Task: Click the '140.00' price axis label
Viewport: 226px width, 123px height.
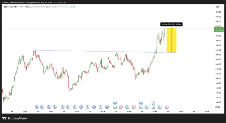Action: (218, 93)
